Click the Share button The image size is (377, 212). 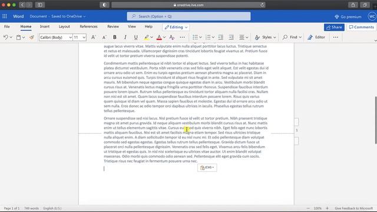[x=334, y=27]
